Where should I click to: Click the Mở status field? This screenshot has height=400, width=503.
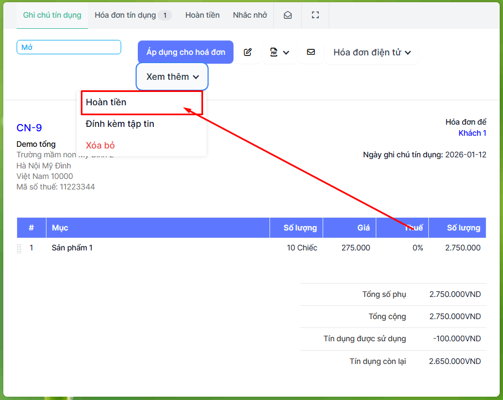pos(69,47)
